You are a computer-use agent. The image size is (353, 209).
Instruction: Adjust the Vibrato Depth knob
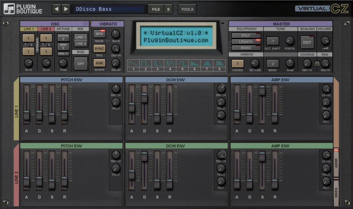tap(116, 48)
